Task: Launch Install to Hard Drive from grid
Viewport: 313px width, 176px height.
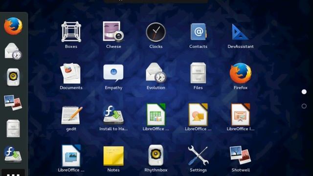Action: point(113,114)
